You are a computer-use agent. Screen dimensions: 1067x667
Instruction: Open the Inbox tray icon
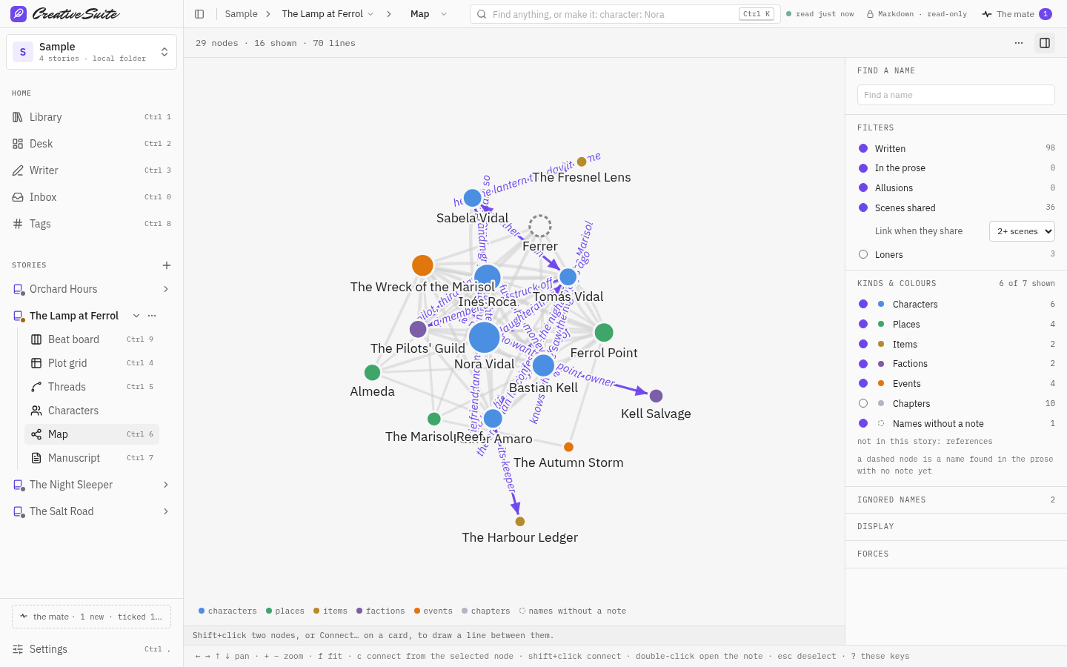[18, 197]
